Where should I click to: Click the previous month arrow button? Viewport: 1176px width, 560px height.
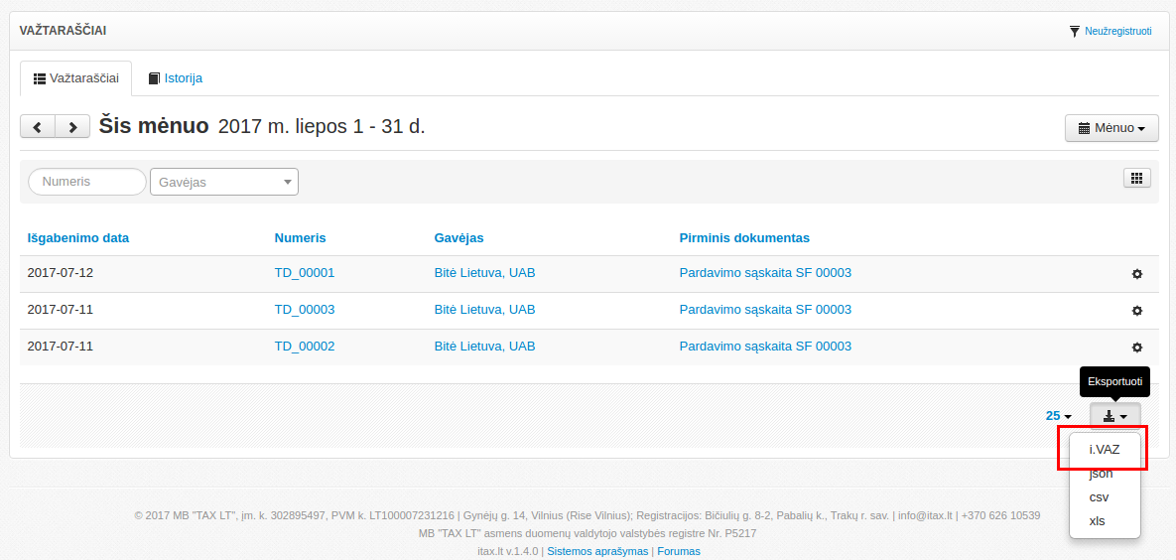point(38,127)
